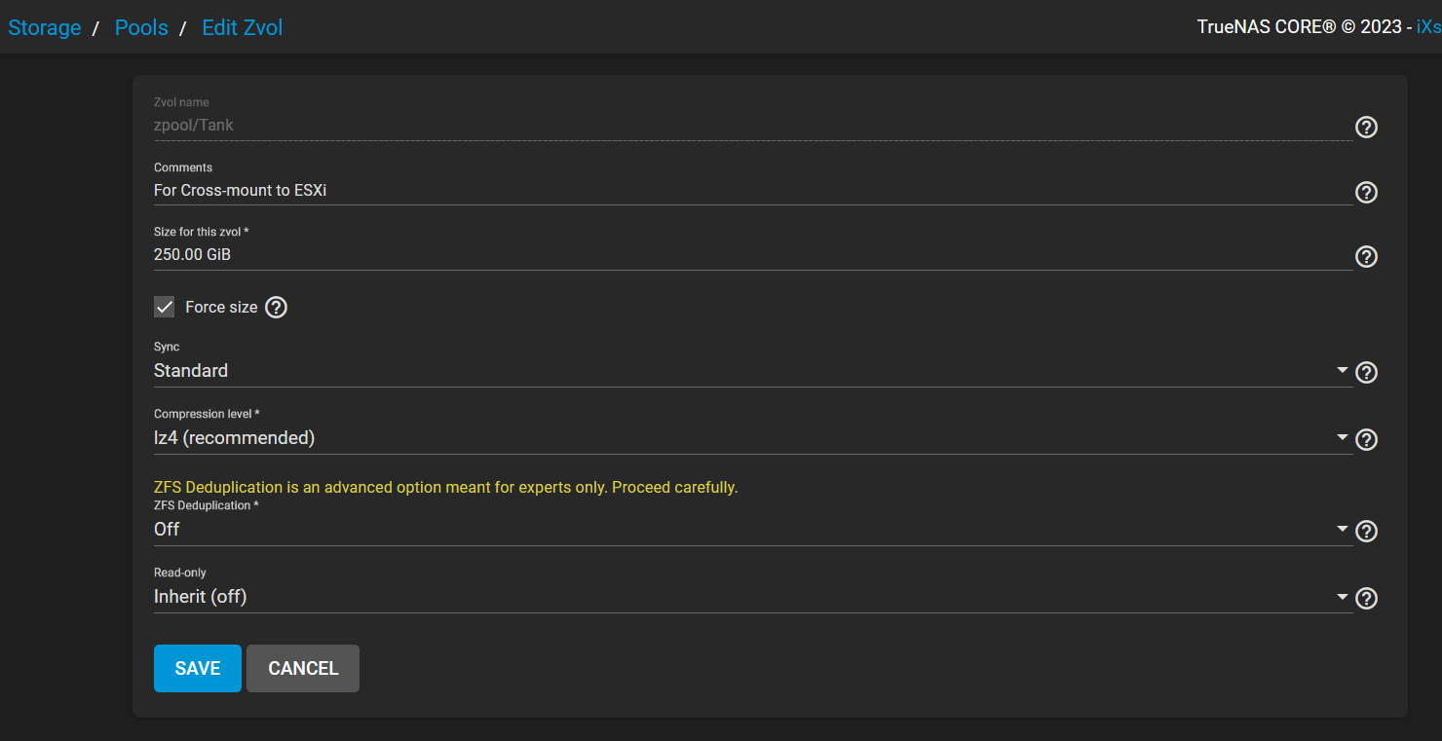
Task: Uncheck the Force size checkbox
Action: coord(164,307)
